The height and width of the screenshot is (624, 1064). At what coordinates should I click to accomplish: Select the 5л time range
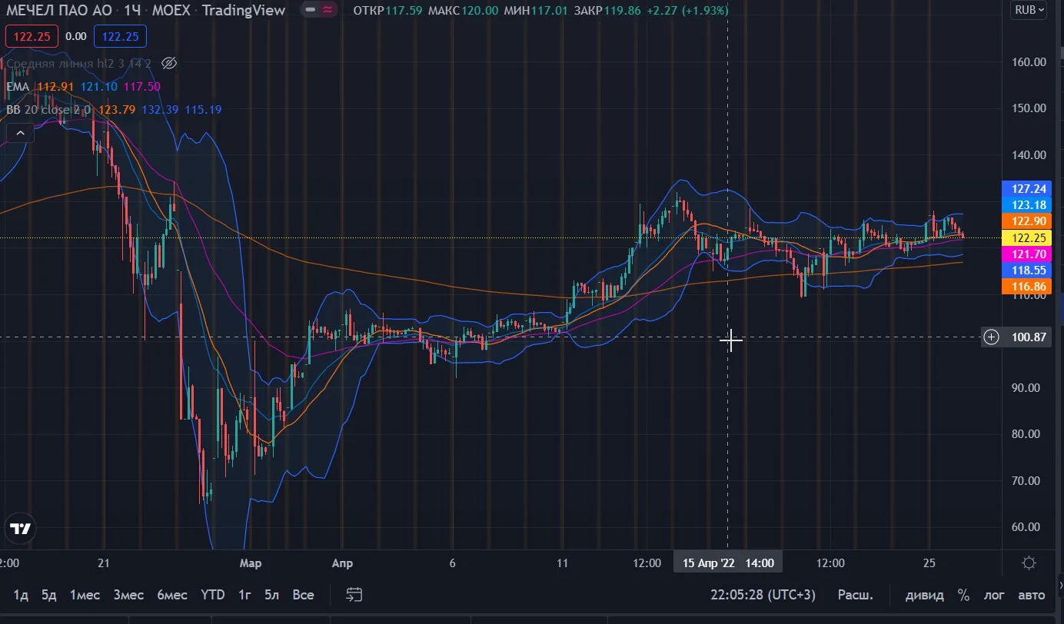click(272, 595)
